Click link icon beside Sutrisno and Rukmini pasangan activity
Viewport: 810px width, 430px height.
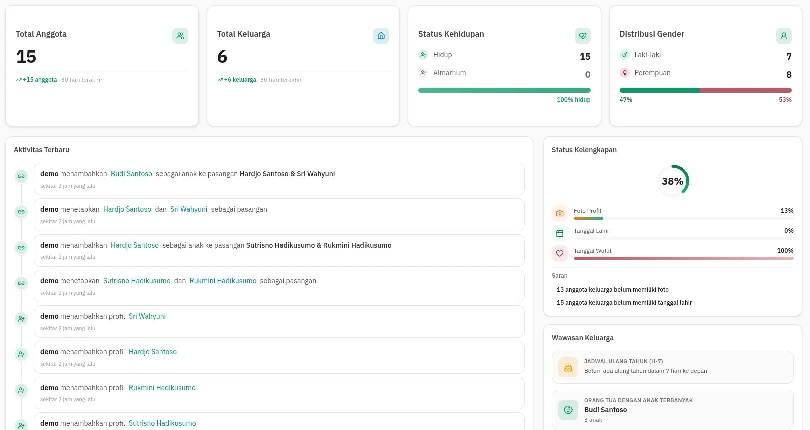[21, 283]
